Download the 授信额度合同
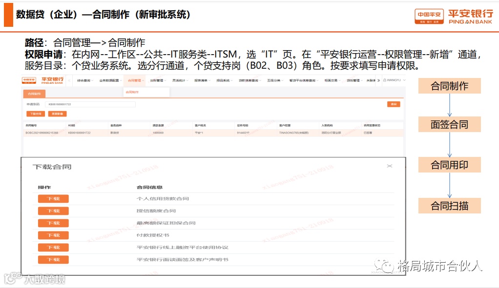The height and width of the screenshot is (288, 499). [x=53, y=211]
